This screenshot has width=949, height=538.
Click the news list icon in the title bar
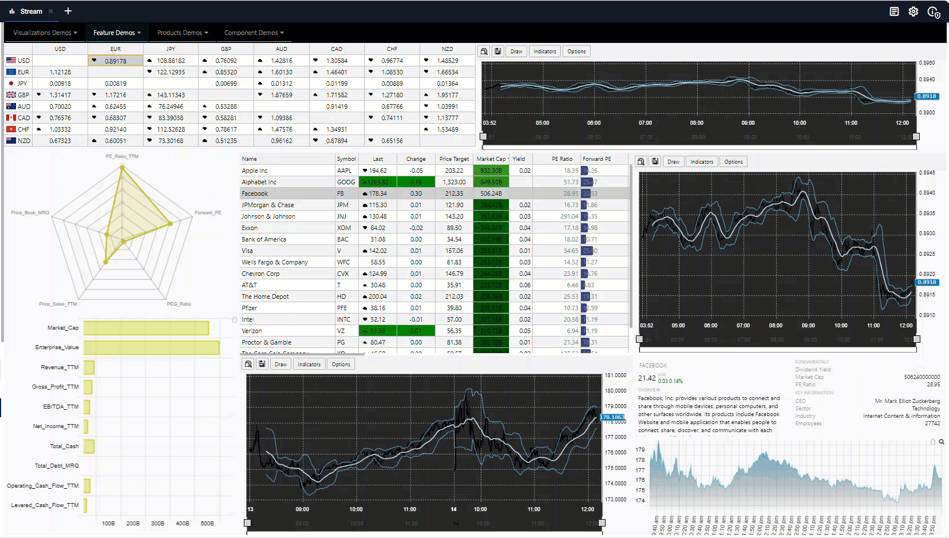pos(894,11)
